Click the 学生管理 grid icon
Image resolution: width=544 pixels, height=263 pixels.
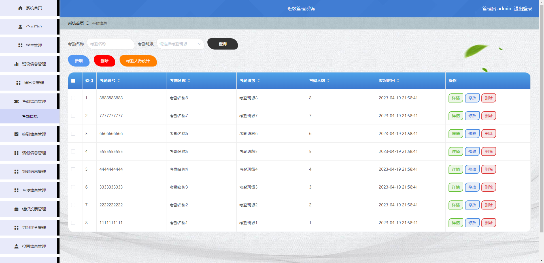coord(20,45)
